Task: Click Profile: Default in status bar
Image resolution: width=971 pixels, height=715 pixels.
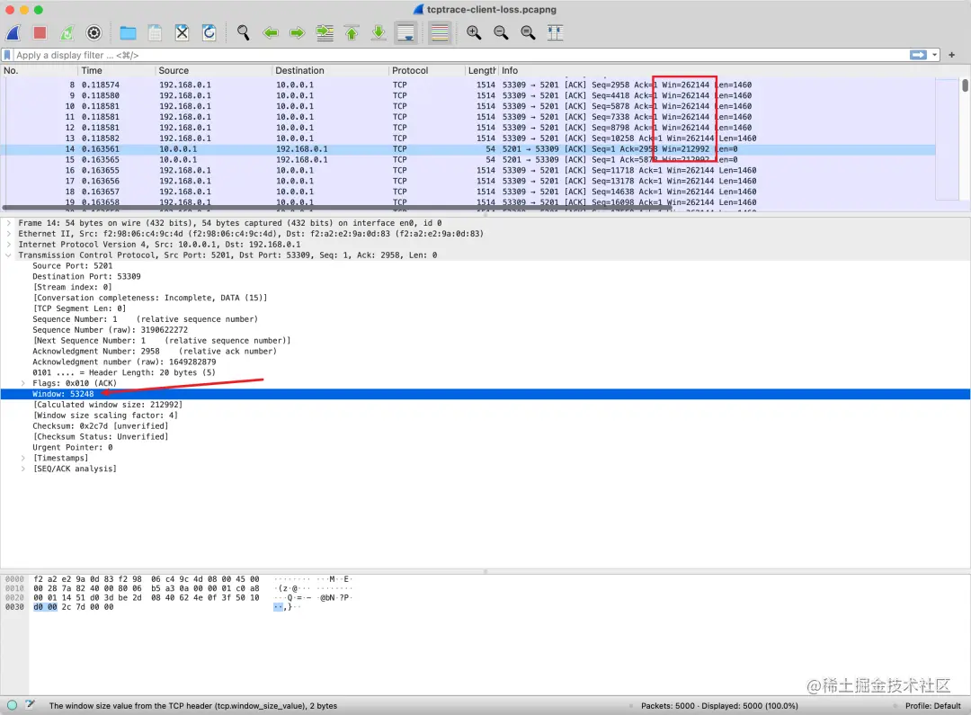Action: pyautogui.click(x=932, y=706)
